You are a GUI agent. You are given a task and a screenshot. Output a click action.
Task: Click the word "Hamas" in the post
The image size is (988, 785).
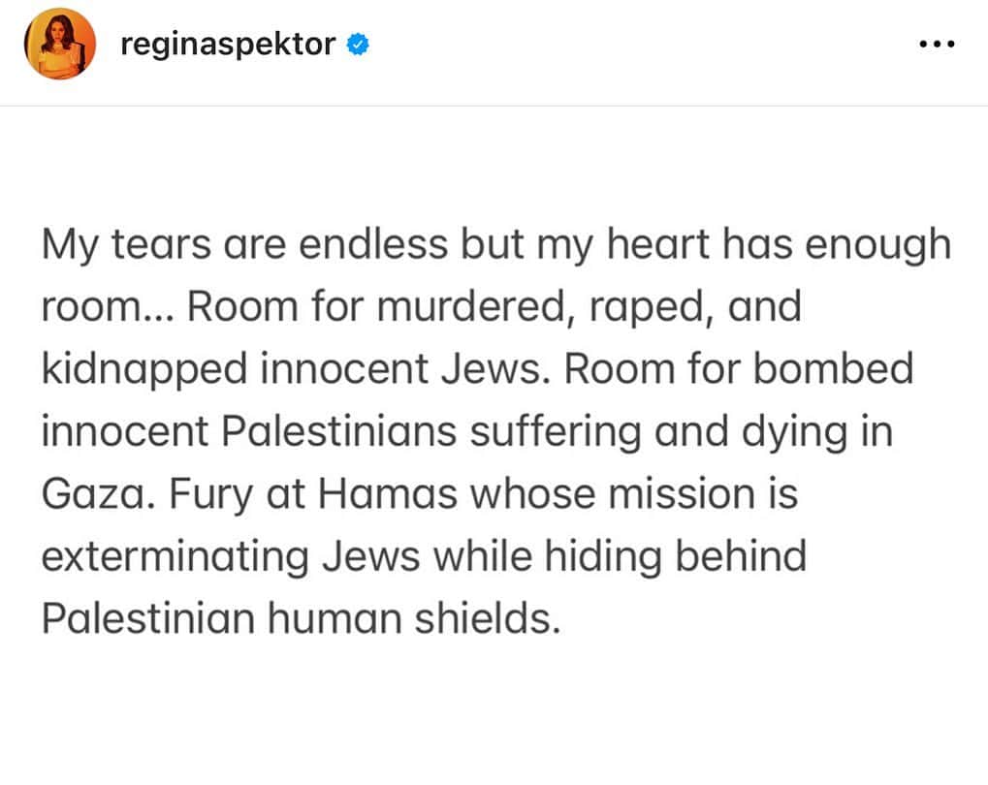[388, 493]
